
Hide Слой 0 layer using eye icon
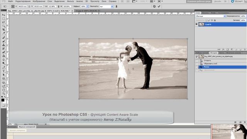[x=196, y=24]
